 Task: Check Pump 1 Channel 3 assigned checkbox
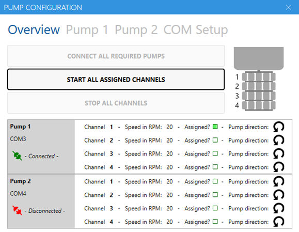(x=215, y=153)
